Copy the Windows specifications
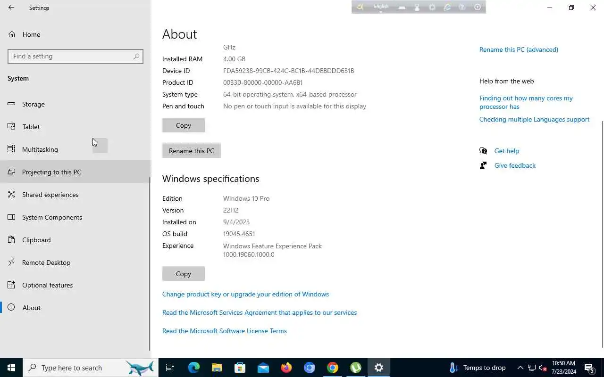Image resolution: width=604 pixels, height=377 pixels. [x=184, y=274]
